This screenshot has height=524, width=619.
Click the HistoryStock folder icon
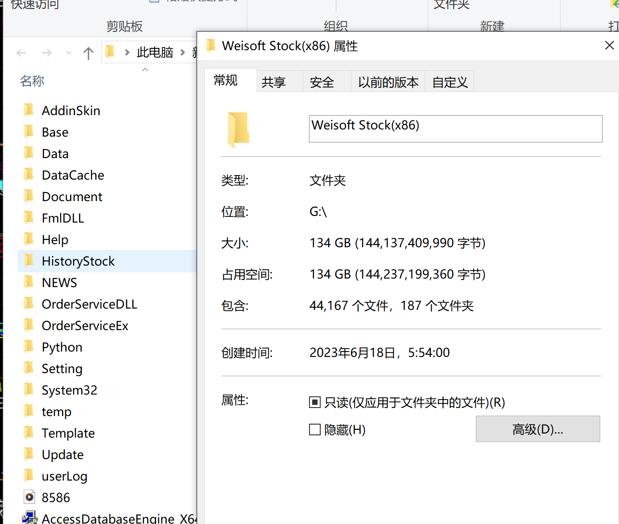click(29, 260)
